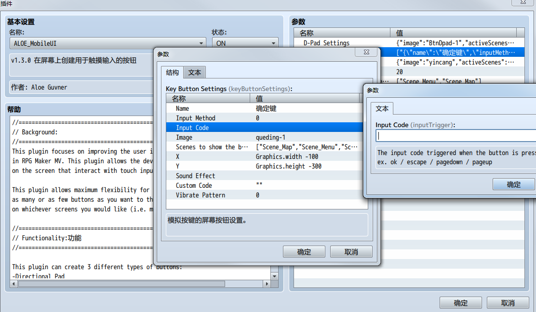536x312 pixels.
Task: Select the Name row with value 确定键
Action: coord(265,108)
